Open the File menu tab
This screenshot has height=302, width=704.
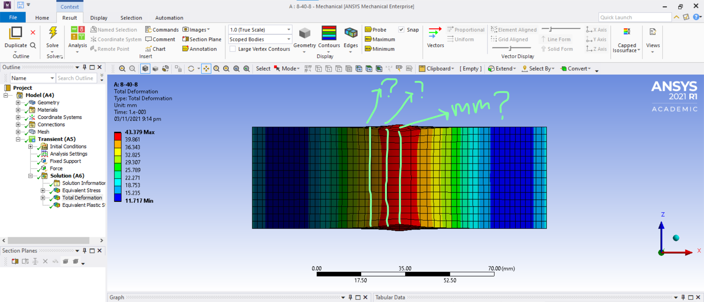(x=13, y=18)
